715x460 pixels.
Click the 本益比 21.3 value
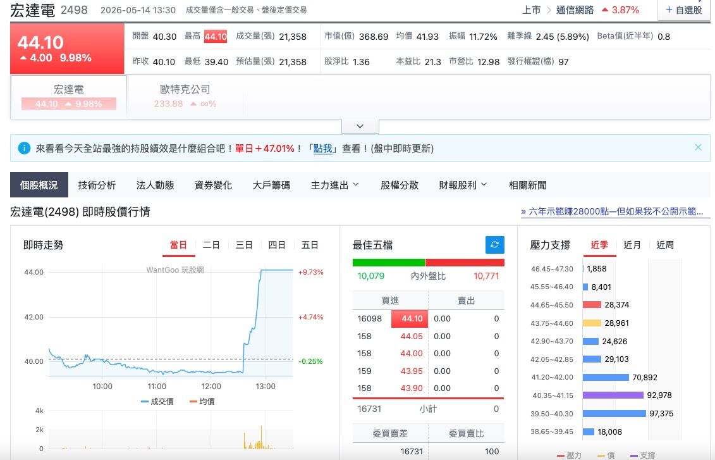pos(433,61)
